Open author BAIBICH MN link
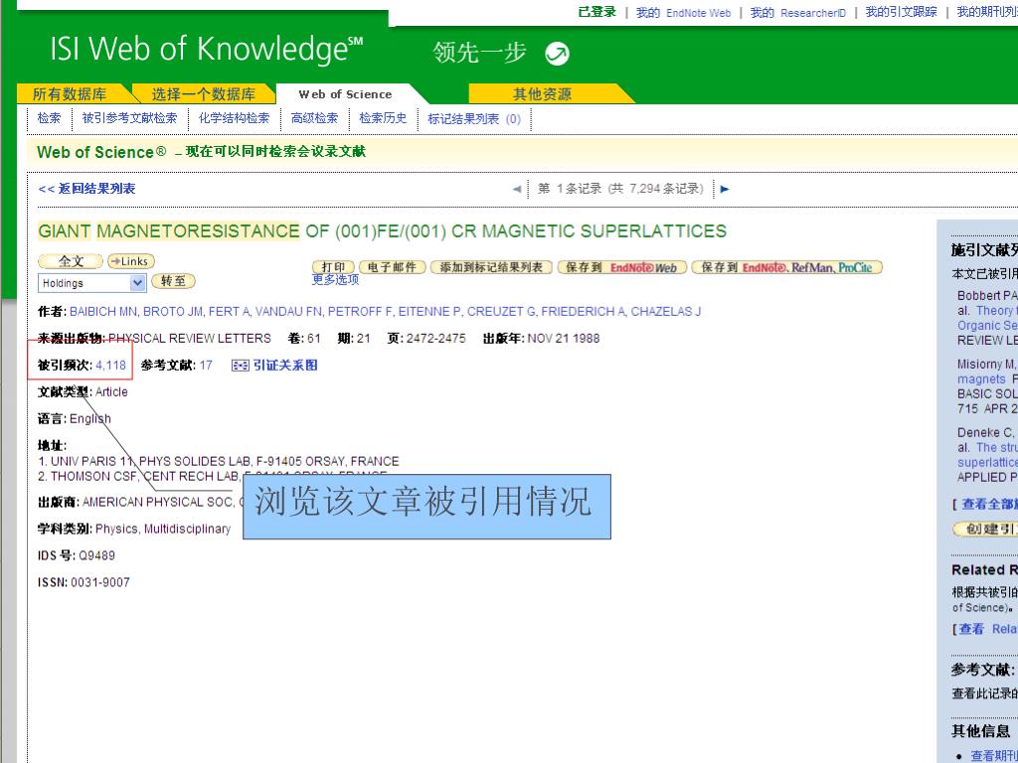This screenshot has height=763, width=1018. (x=103, y=311)
